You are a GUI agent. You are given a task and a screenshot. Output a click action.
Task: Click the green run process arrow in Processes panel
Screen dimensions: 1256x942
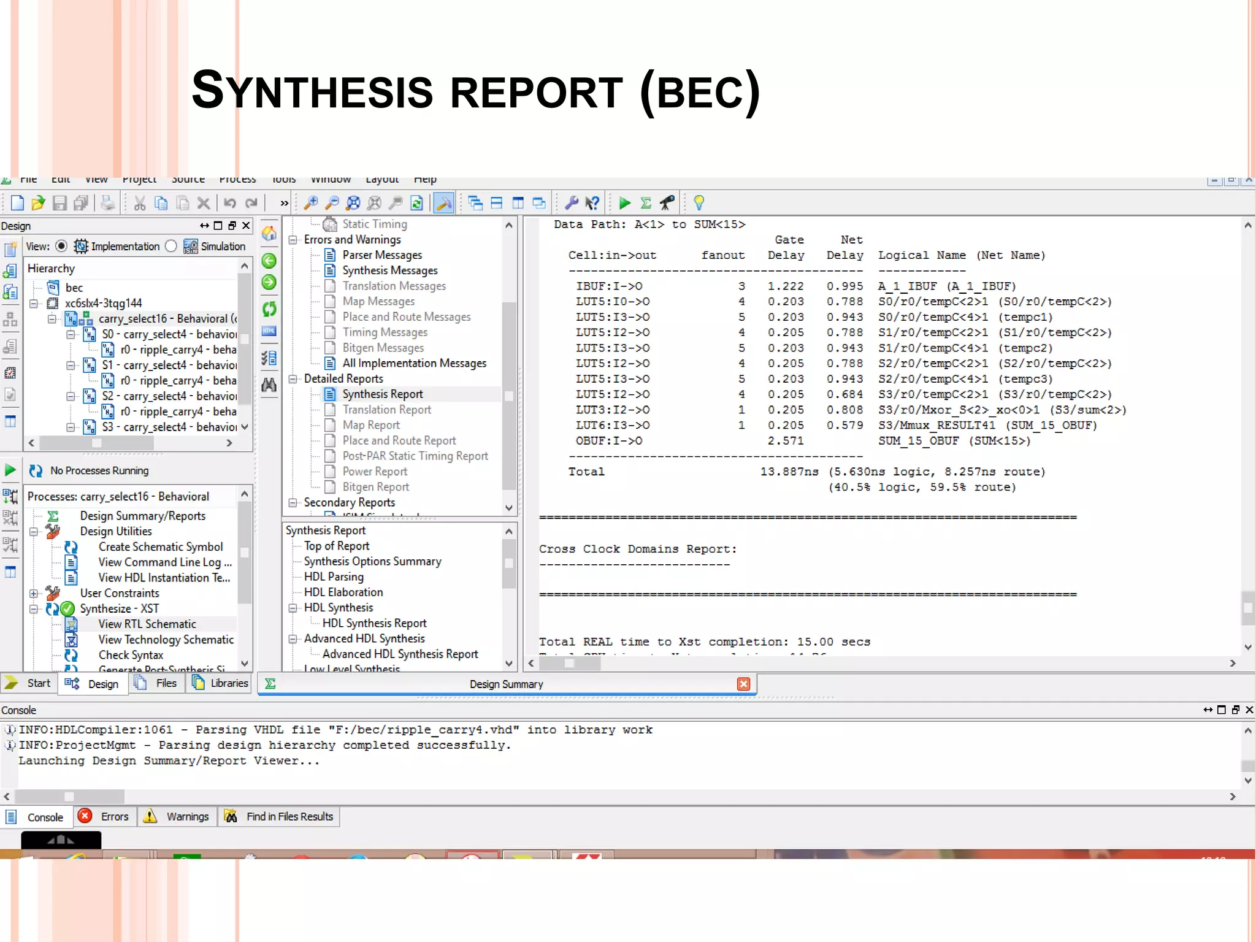10,470
